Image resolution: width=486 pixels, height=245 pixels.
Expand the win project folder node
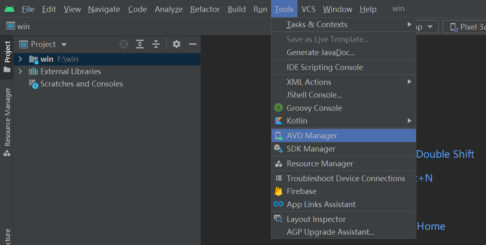[x=20, y=59]
